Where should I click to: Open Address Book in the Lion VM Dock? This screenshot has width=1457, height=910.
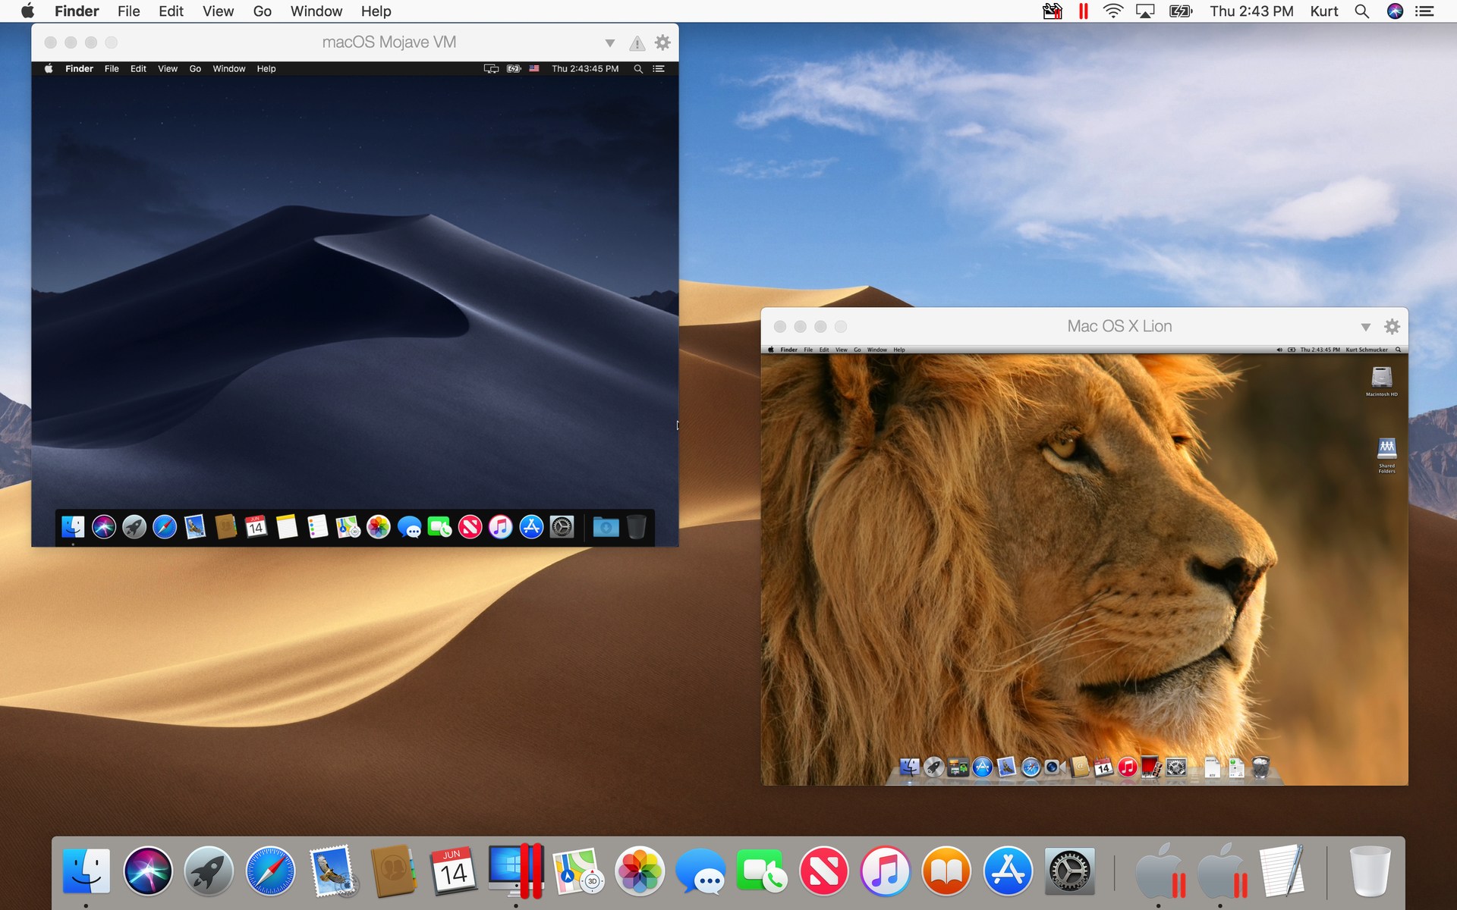pos(1079,767)
